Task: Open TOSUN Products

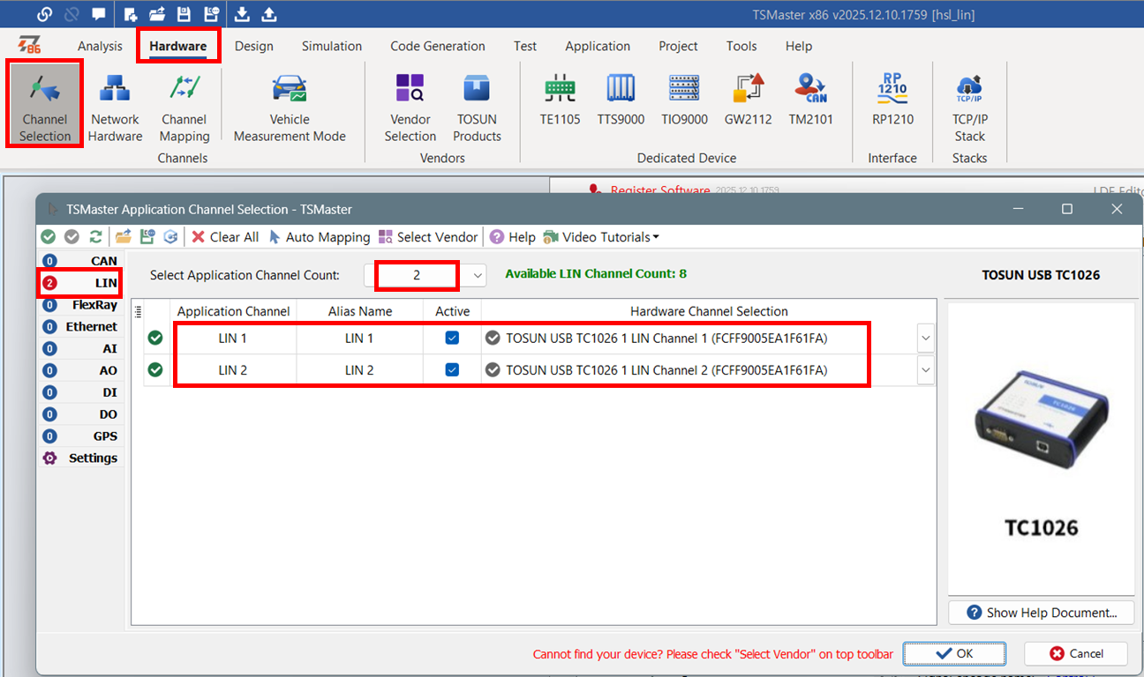Action: click(477, 107)
